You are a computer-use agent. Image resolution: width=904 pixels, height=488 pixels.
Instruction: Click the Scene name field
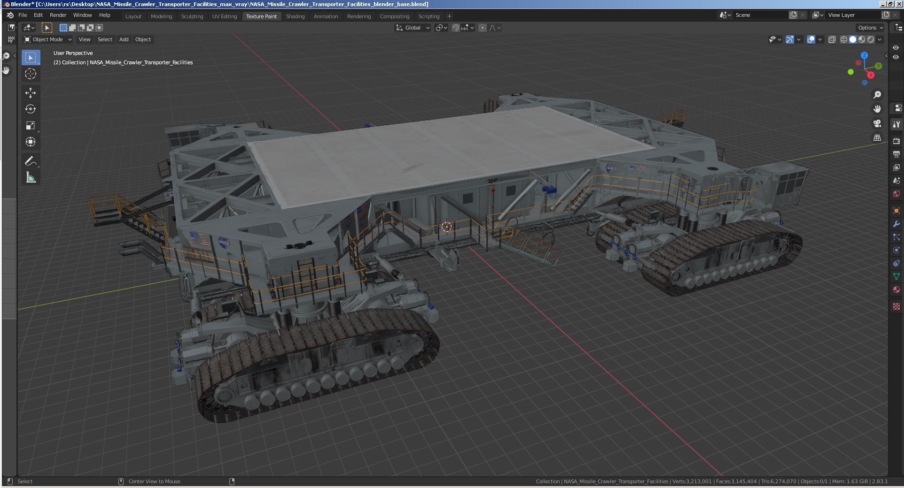[761, 15]
